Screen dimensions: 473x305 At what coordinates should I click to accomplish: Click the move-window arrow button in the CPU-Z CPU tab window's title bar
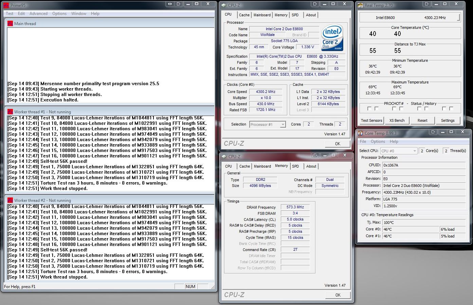(x=315, y=4)
